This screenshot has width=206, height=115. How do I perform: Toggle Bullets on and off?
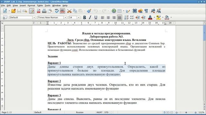tap(132, 17)
